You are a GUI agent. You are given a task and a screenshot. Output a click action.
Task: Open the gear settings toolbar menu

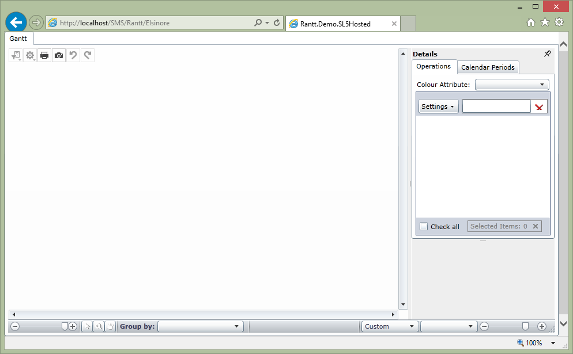click(30, 56)
